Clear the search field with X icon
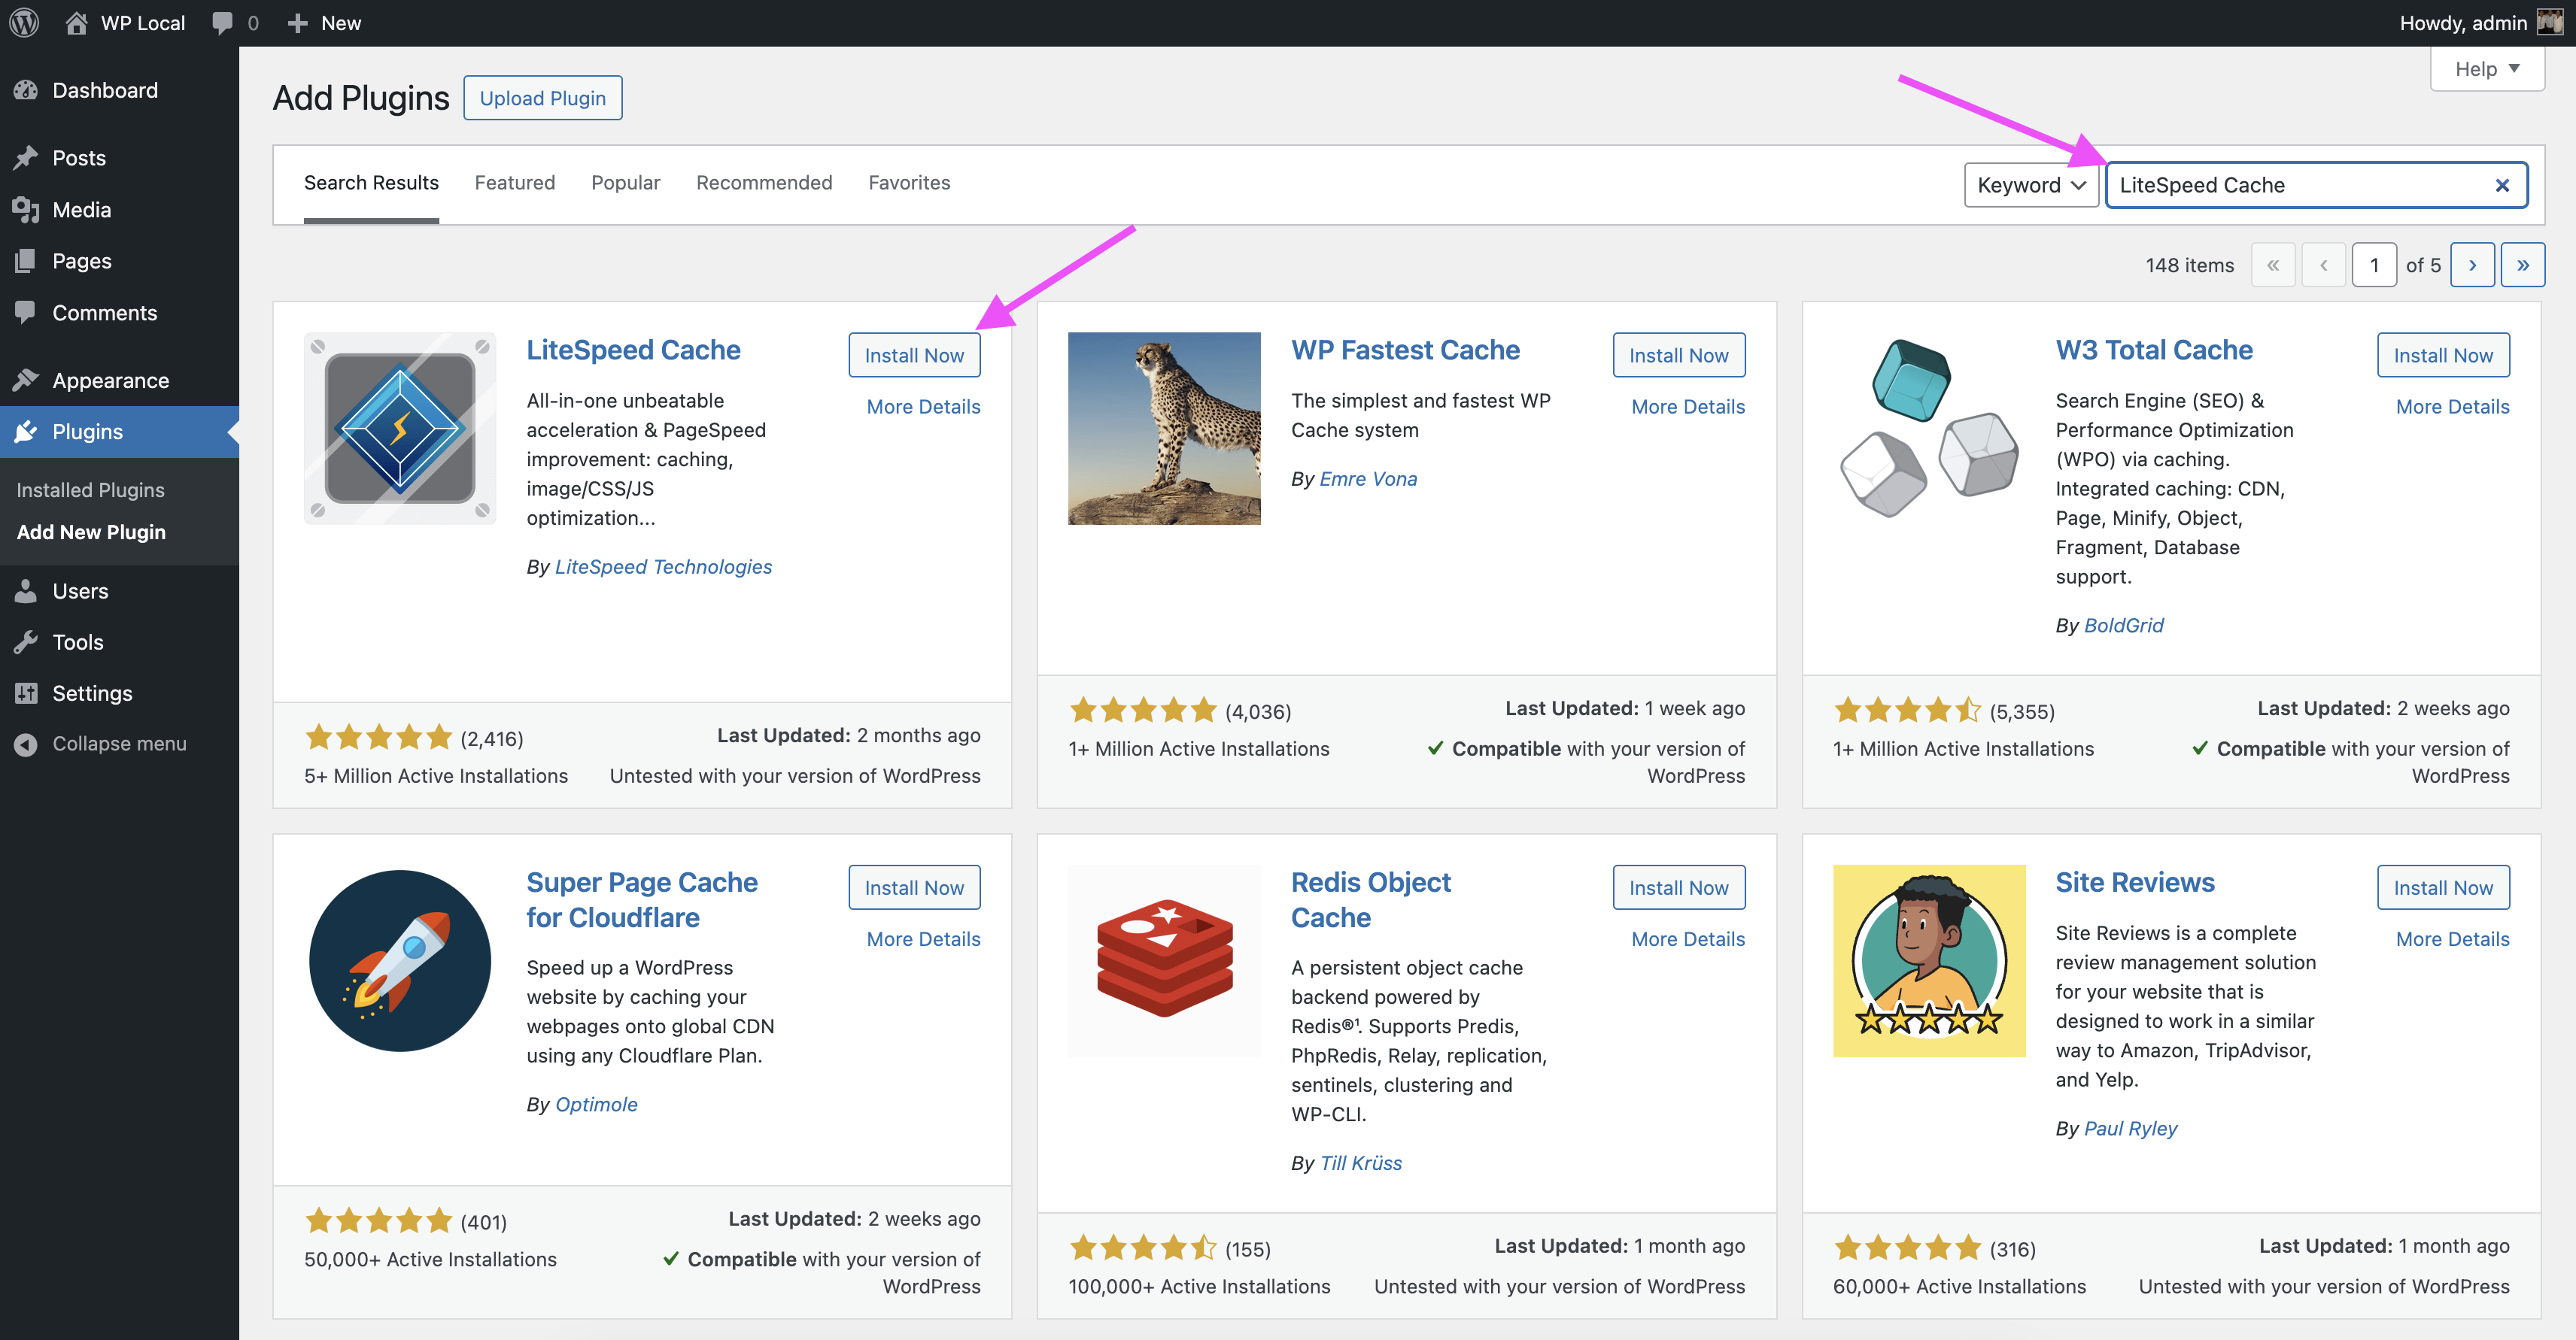The height and width of the screenshot is (1340, 2576). coord(2501,185)
